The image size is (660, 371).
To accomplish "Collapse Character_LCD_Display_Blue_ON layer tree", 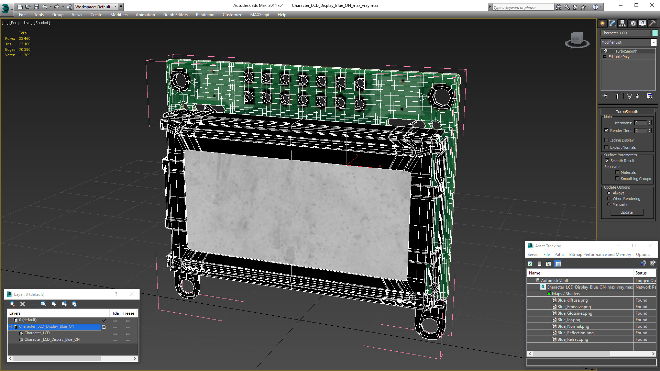I will (x=10, y=327).
